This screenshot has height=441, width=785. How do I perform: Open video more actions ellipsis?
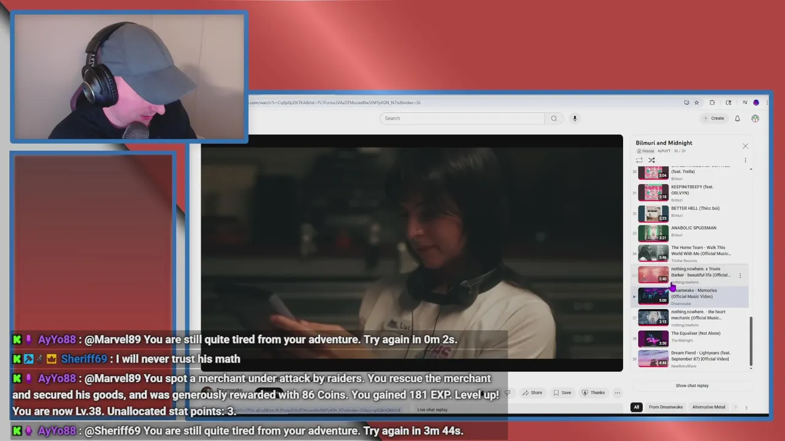[x=618, y=393]
